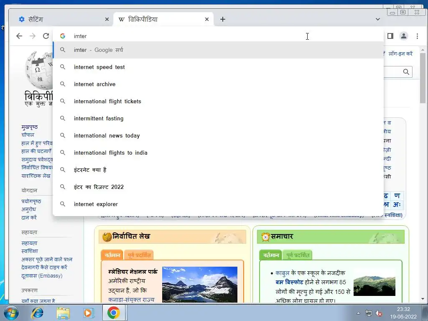Open अक्सर पूछे जाने वाले प्रश्न link
The height and width of the screenshot is (321, 428).
(x=47, y=259)
